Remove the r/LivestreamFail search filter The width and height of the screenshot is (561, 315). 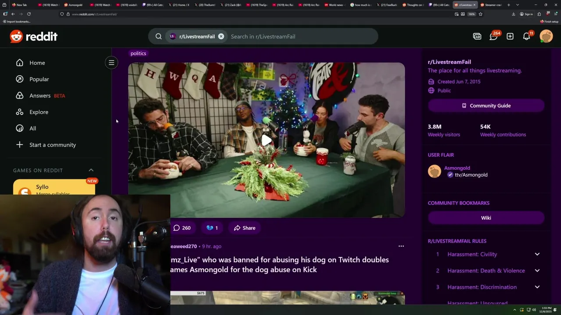221,36
